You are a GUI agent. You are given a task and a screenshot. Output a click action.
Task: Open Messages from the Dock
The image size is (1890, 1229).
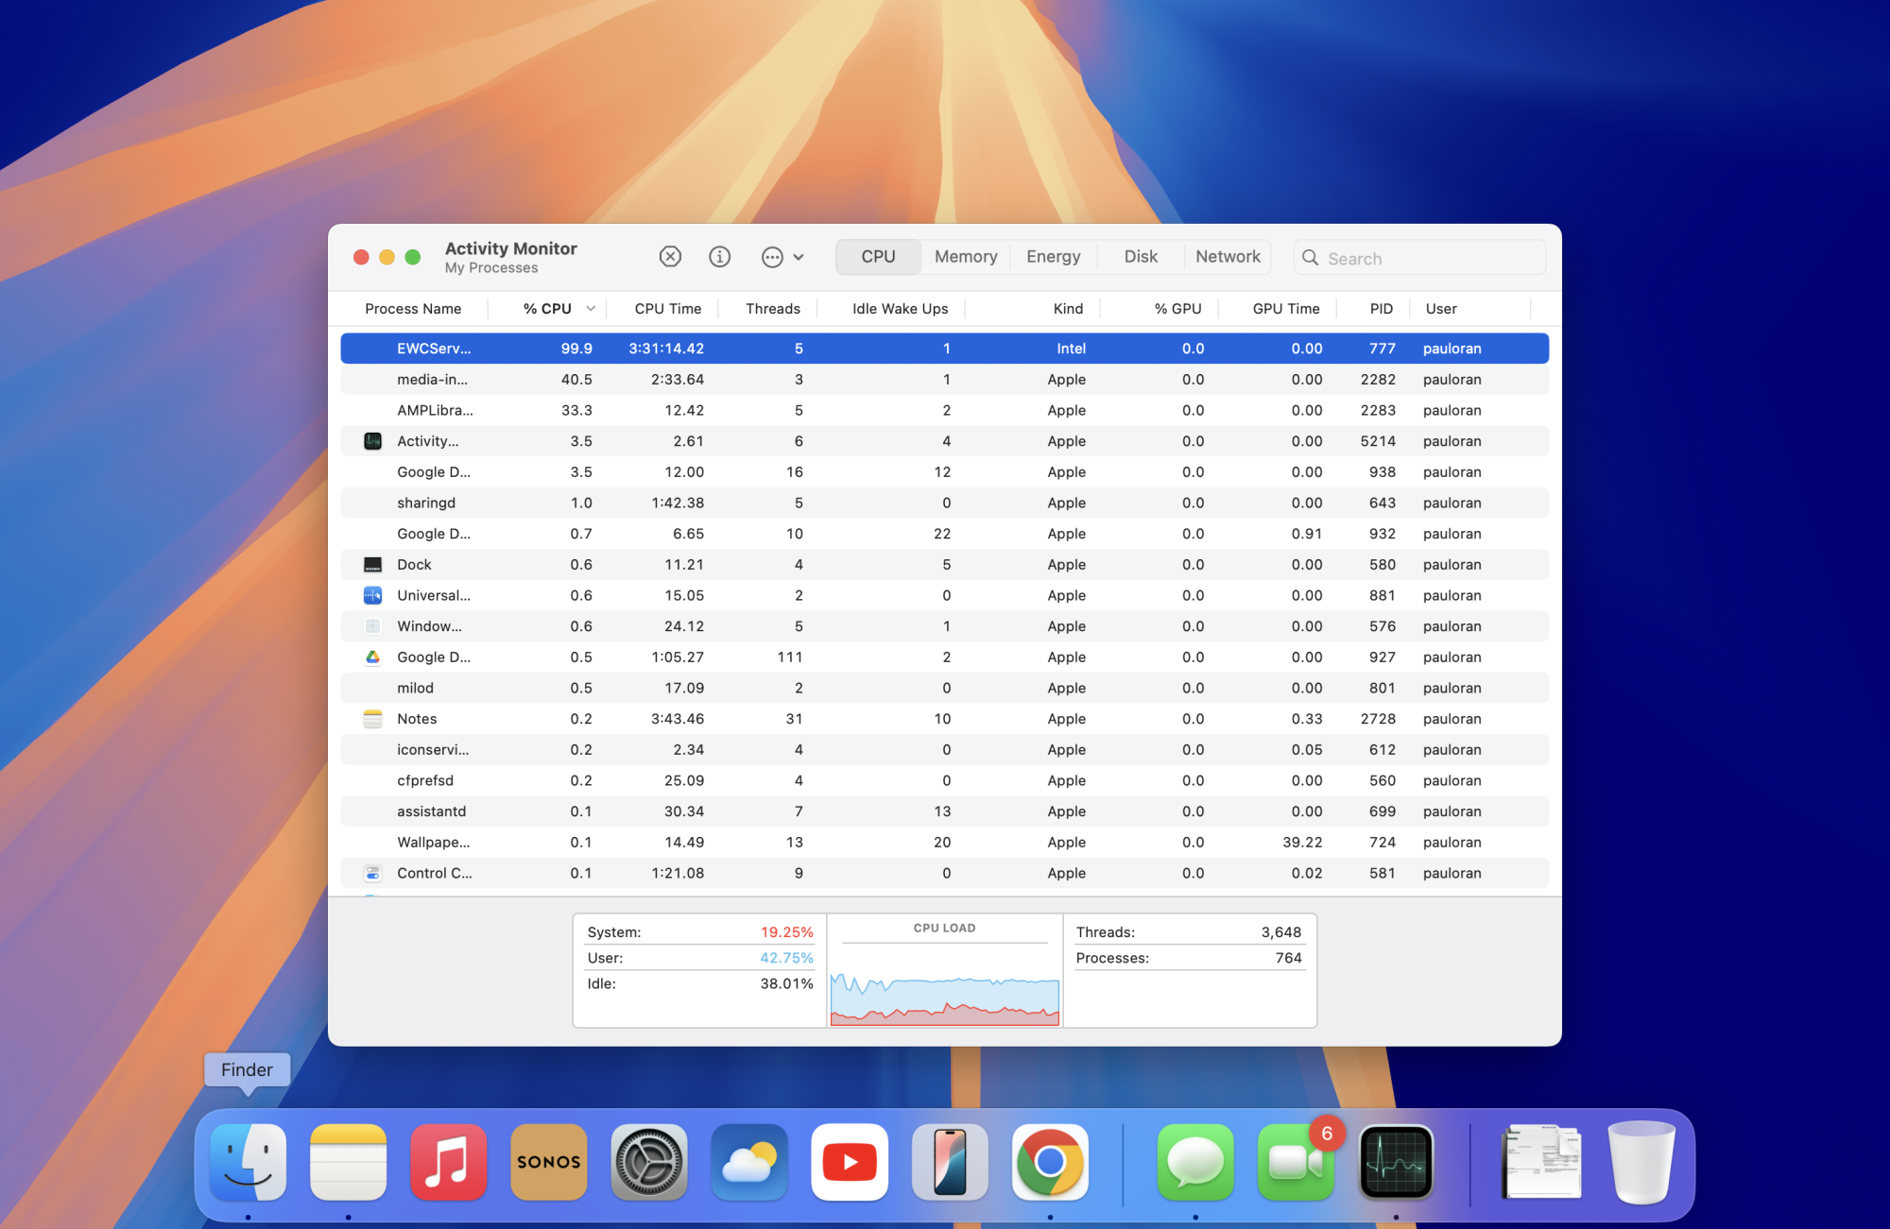(x=1194, y=1163)
